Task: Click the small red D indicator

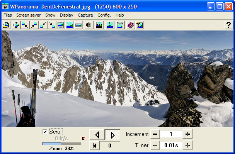Action: pyautogui.click(x=83, y=139)
